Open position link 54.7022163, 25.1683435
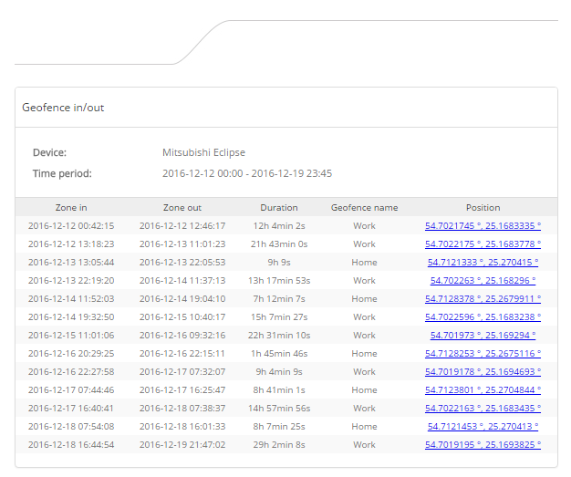 click(483, 409)
